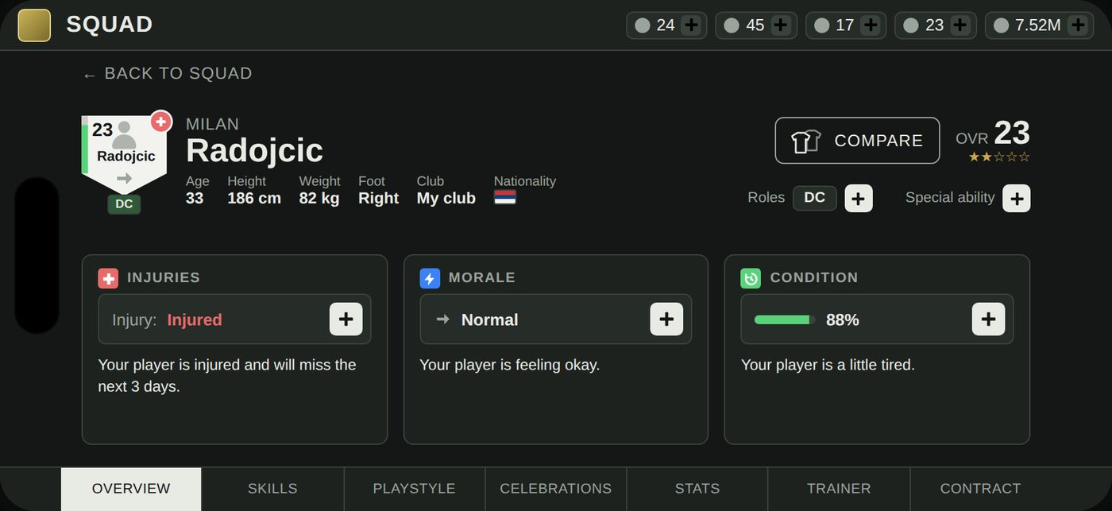Viewport: 1112px width, 511px height.
Task: Click the blue Morale lightning icon
Action: click(430, 278)
